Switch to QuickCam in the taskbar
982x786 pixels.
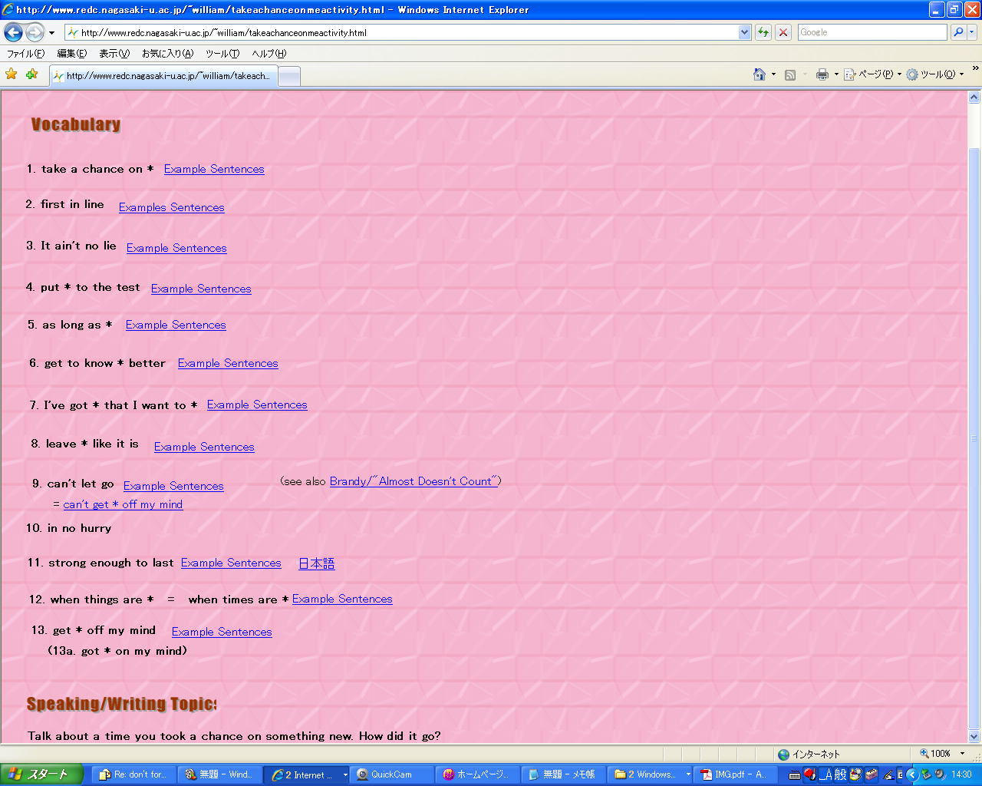pos(391,774)
